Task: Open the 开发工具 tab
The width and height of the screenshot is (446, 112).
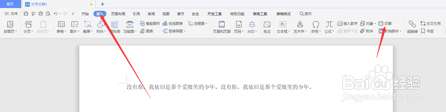Action: coord(215,14)
